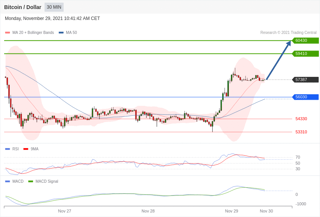Select the Bitcoin / Dollar title
This screenshot has width=320, height=217.
[x=23, y=7]
